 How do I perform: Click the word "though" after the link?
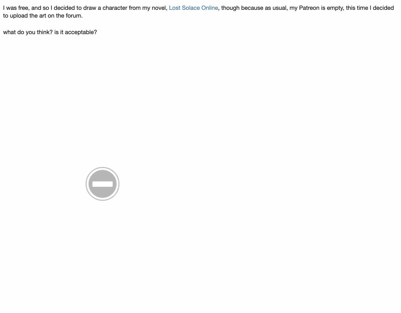pyautogui.click(x=230, y=8)
